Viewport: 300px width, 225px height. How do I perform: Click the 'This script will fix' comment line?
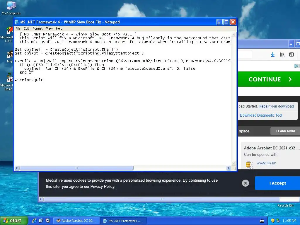(123, 38)
